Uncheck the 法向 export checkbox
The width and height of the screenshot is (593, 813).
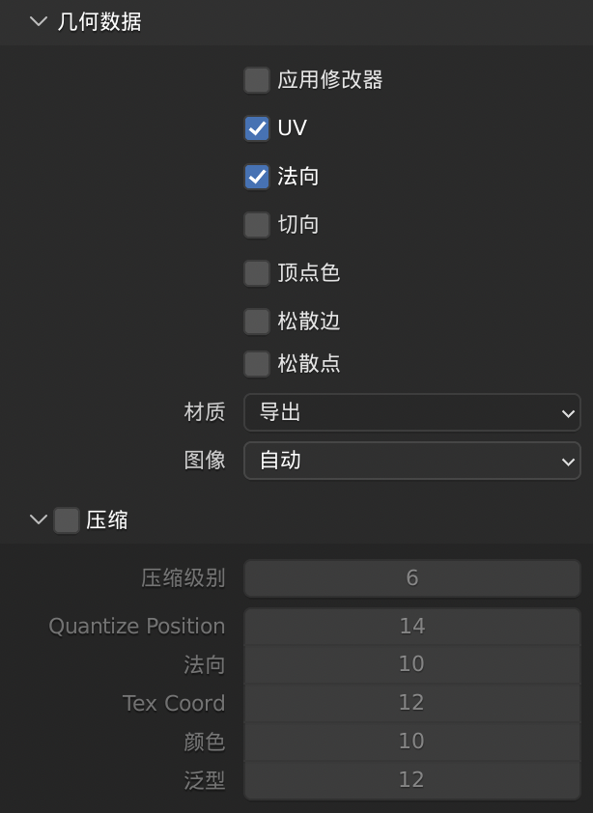point(257,177)
